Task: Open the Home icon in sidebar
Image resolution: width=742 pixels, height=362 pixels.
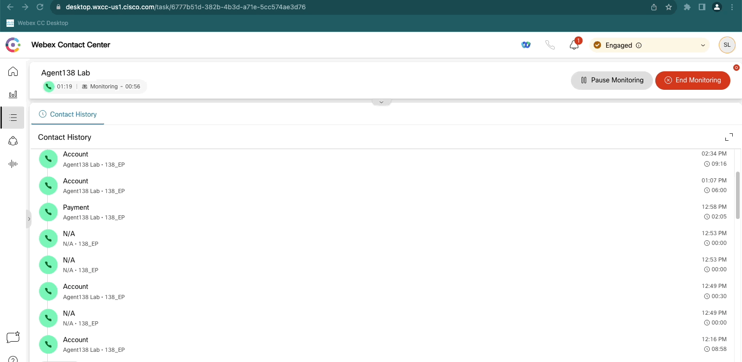Action: 13,71
